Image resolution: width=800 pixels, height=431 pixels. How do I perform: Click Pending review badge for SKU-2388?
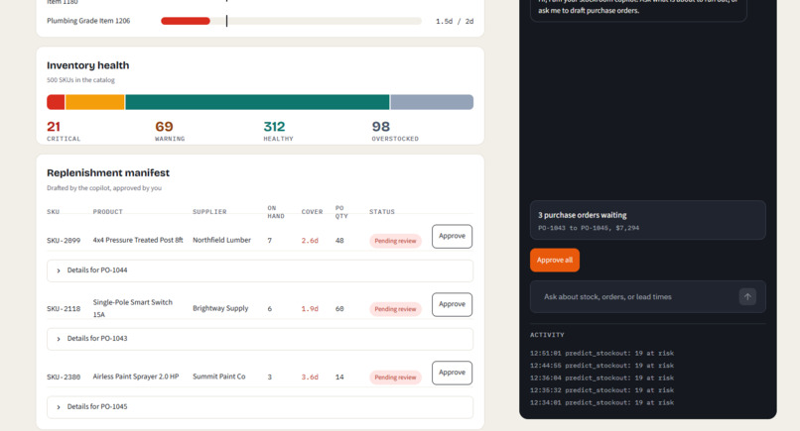tap(395, 377)
